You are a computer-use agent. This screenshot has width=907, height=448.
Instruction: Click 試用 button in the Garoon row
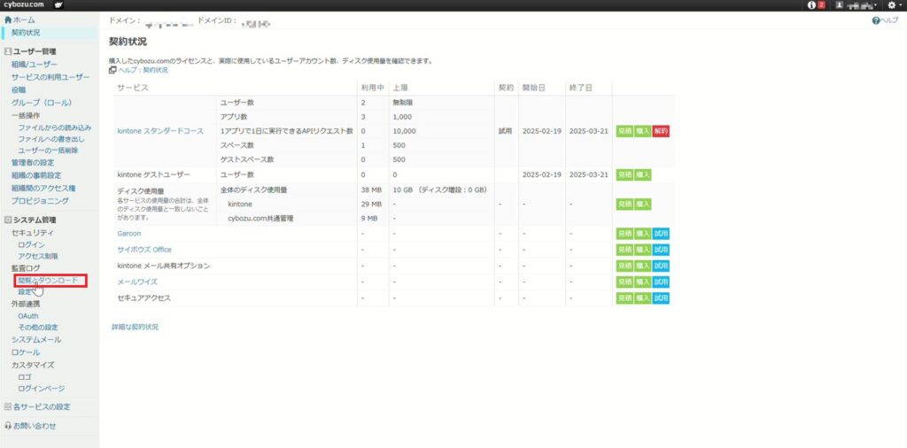point(661,234)
